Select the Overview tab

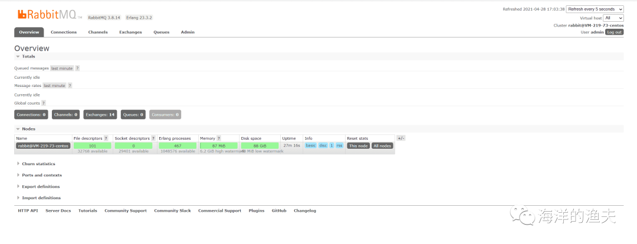(29, 32)
